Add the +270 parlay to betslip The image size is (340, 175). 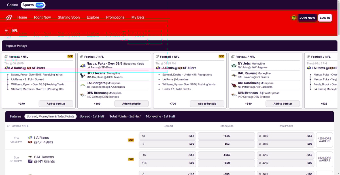click(56, 104)
